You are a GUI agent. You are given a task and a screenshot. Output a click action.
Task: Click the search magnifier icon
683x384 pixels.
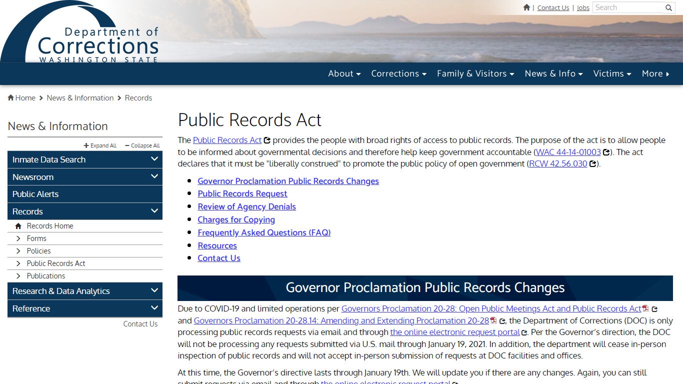pos(669,7)
